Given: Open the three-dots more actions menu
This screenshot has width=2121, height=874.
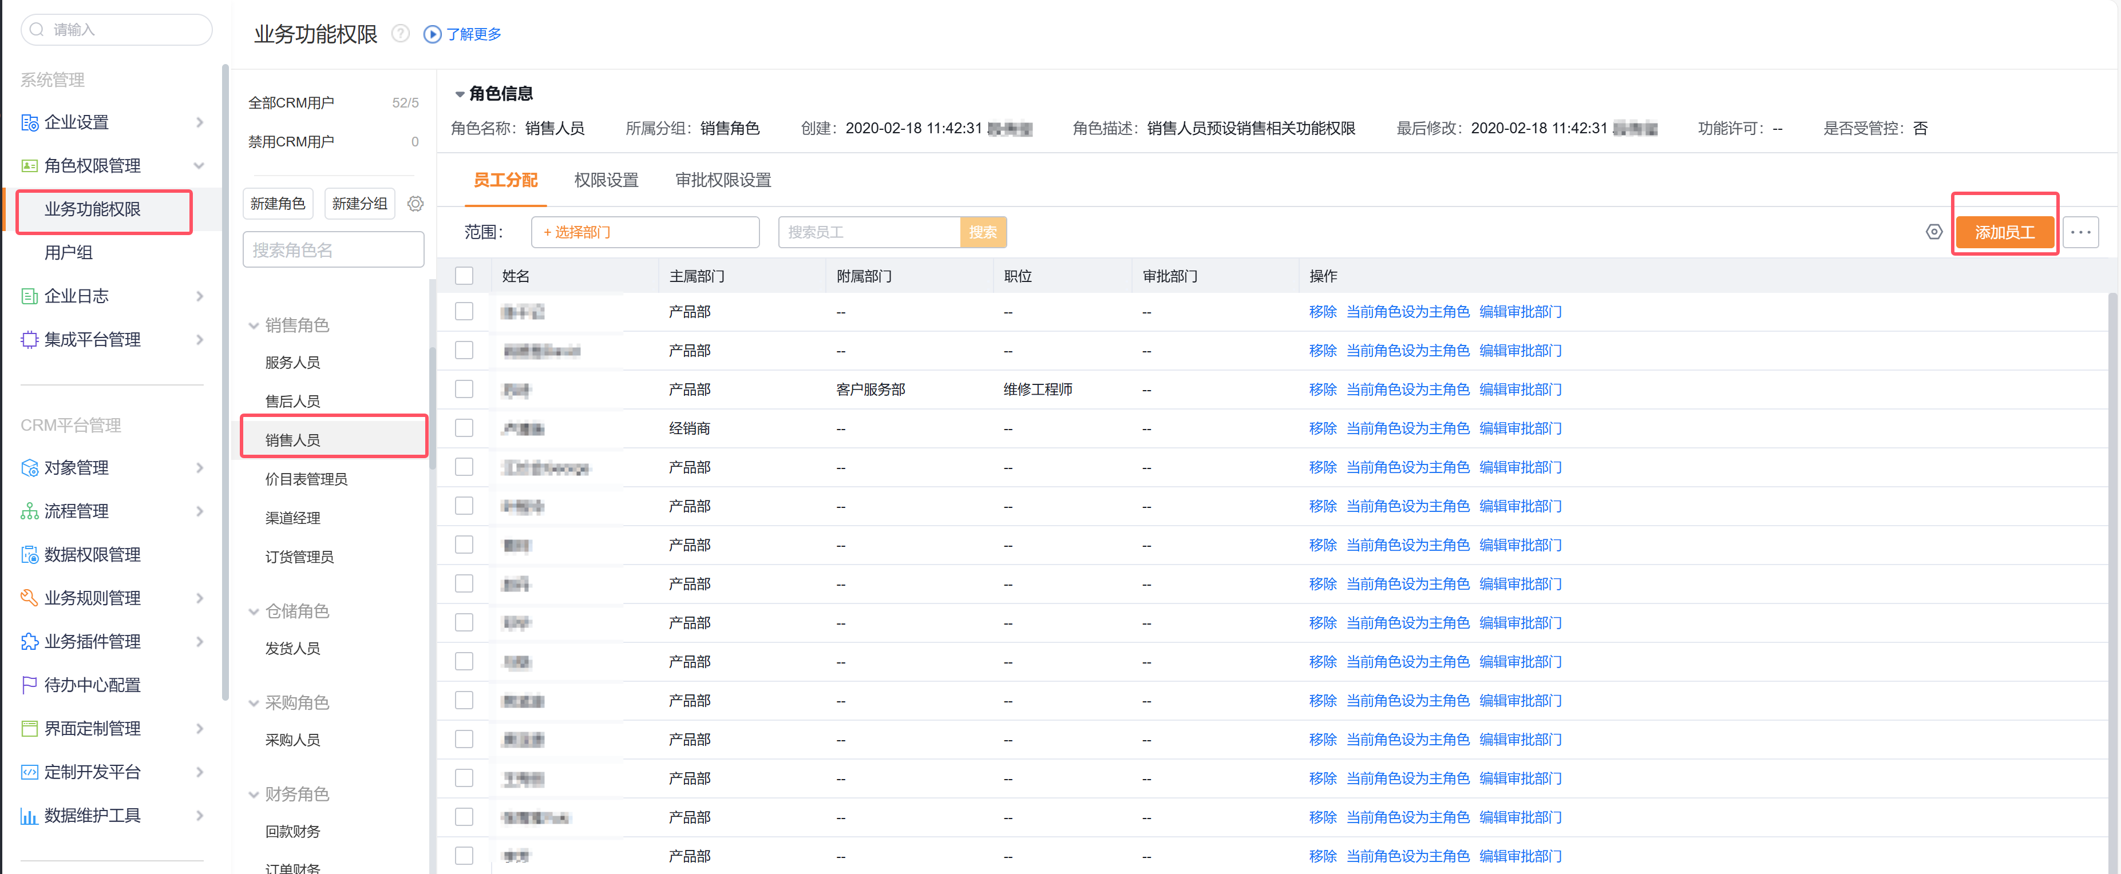Looking at the screenshot, I should coord(2080,232).
